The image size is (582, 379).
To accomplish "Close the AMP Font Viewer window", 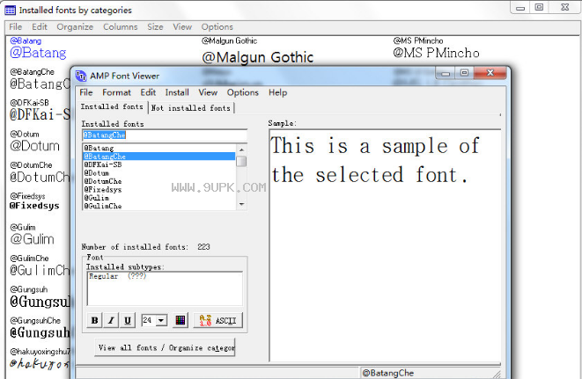I will coord(490,73).
